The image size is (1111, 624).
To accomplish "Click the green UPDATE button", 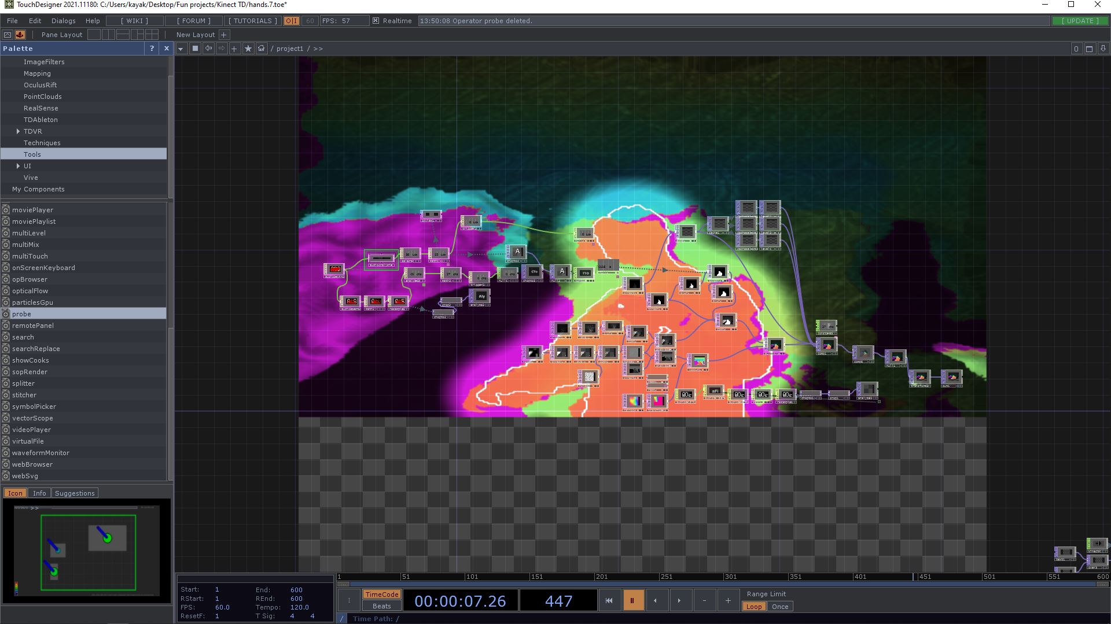I will coord(1079,21).
